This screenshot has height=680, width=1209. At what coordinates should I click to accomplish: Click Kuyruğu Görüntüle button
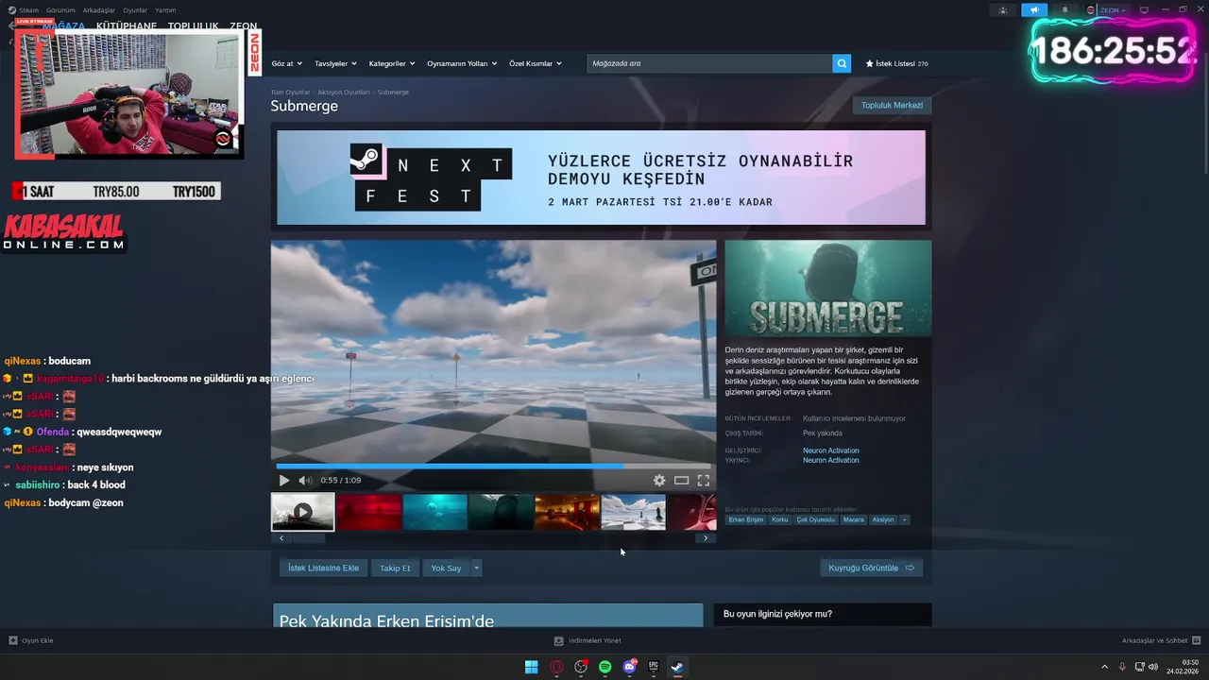tap(871, 568)
